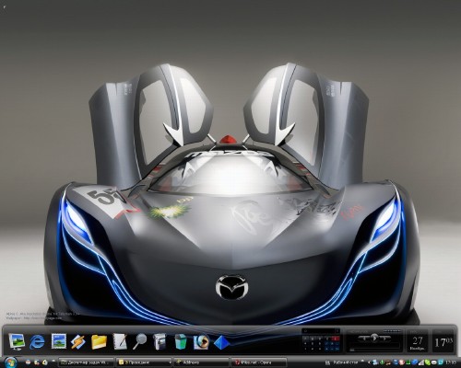This screenshot has height=368, width=461.
Task: Open the computer monitor icon in dock
Action: 17,341
